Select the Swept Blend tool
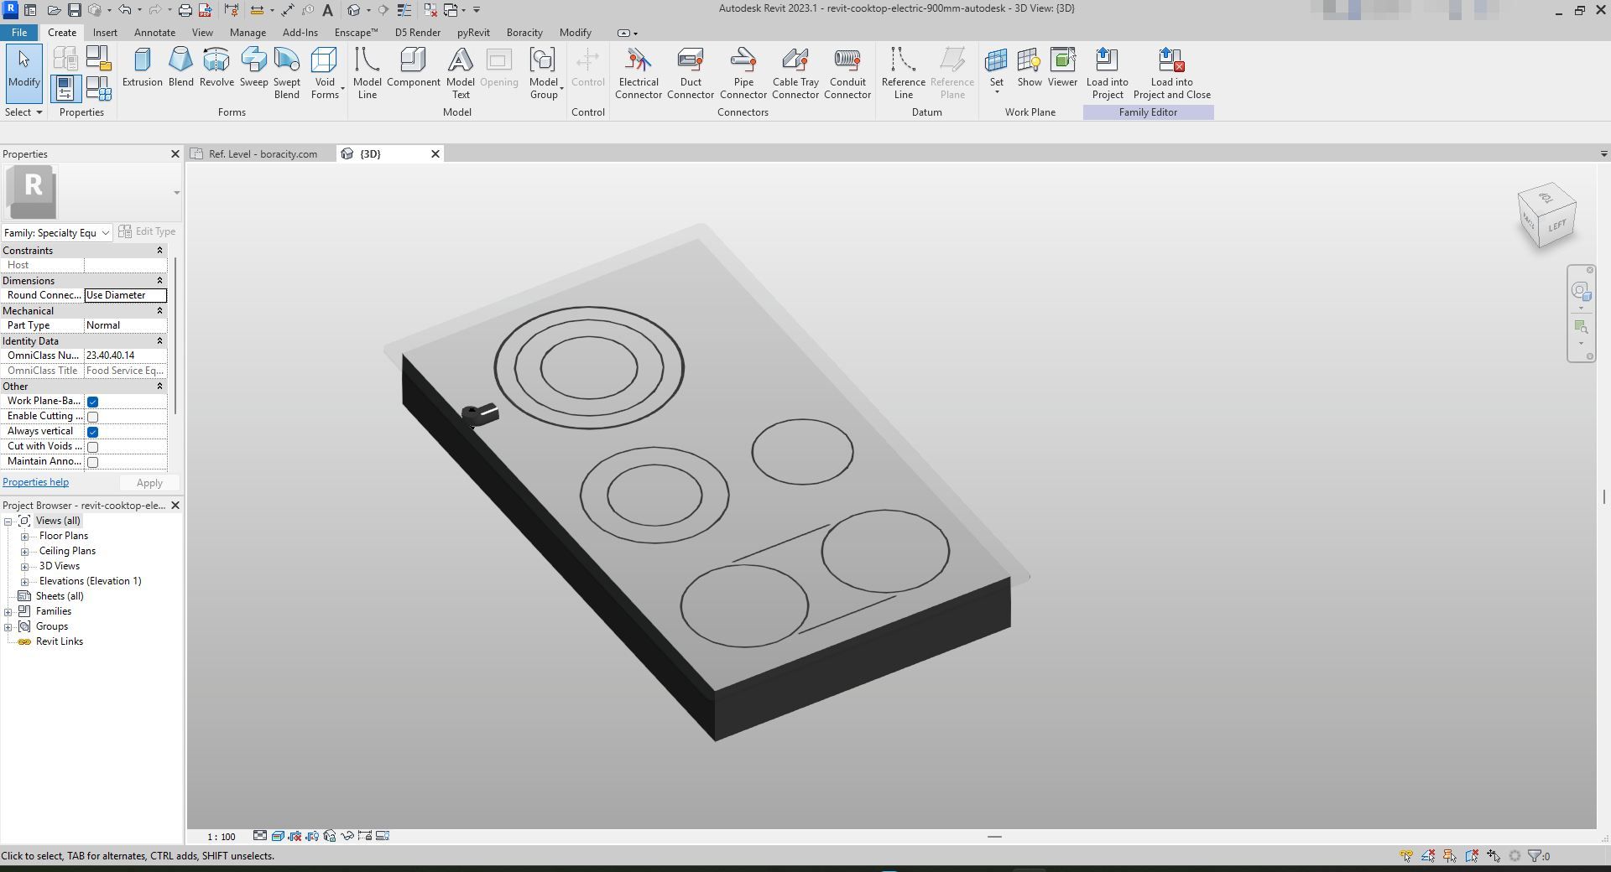1611x872 pixels. point(286,73)
